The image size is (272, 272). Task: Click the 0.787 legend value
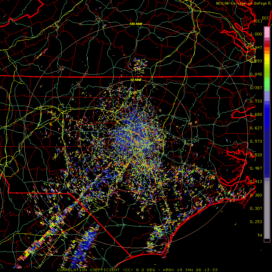[256, 88]
